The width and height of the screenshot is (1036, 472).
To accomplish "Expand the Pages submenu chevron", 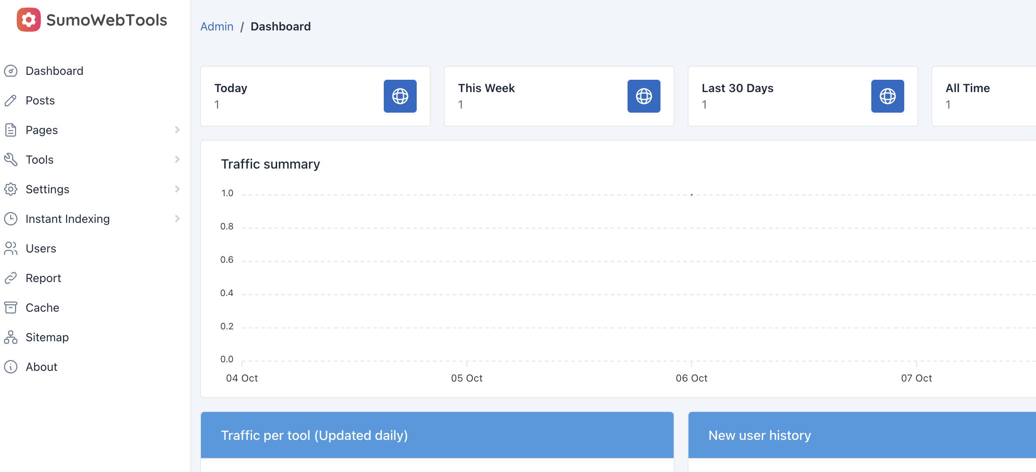I will 177,130.
